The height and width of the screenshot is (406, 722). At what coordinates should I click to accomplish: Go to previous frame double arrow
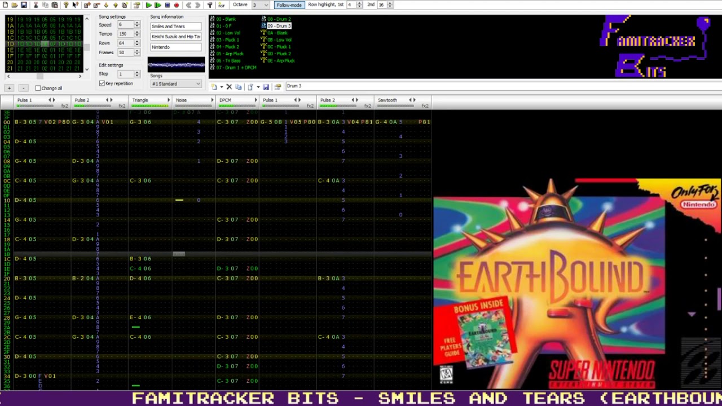pos(188,5)
